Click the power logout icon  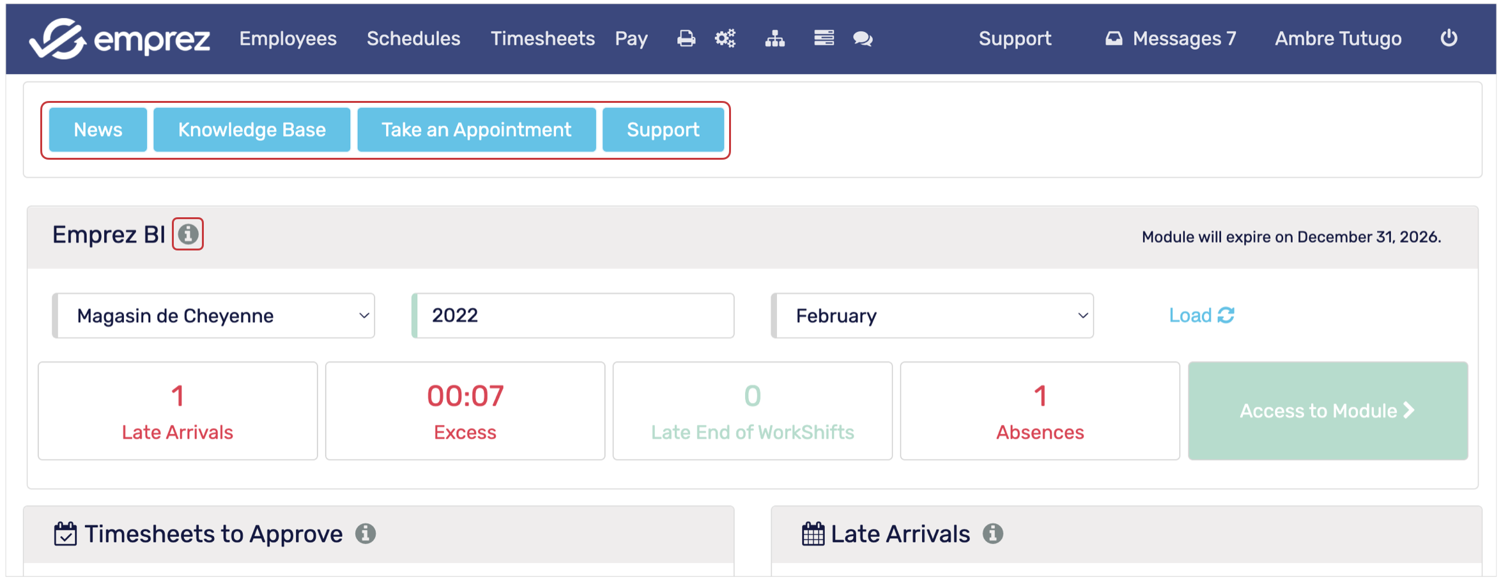(x=1449, y=38)
